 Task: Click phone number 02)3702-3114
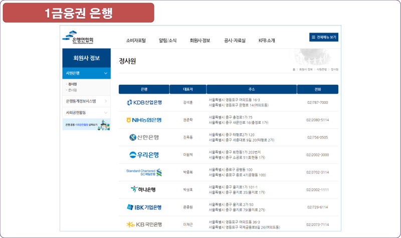[318, 172]
